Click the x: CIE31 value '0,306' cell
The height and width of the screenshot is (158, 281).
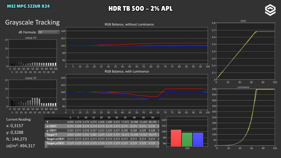(x=78, y=126)
